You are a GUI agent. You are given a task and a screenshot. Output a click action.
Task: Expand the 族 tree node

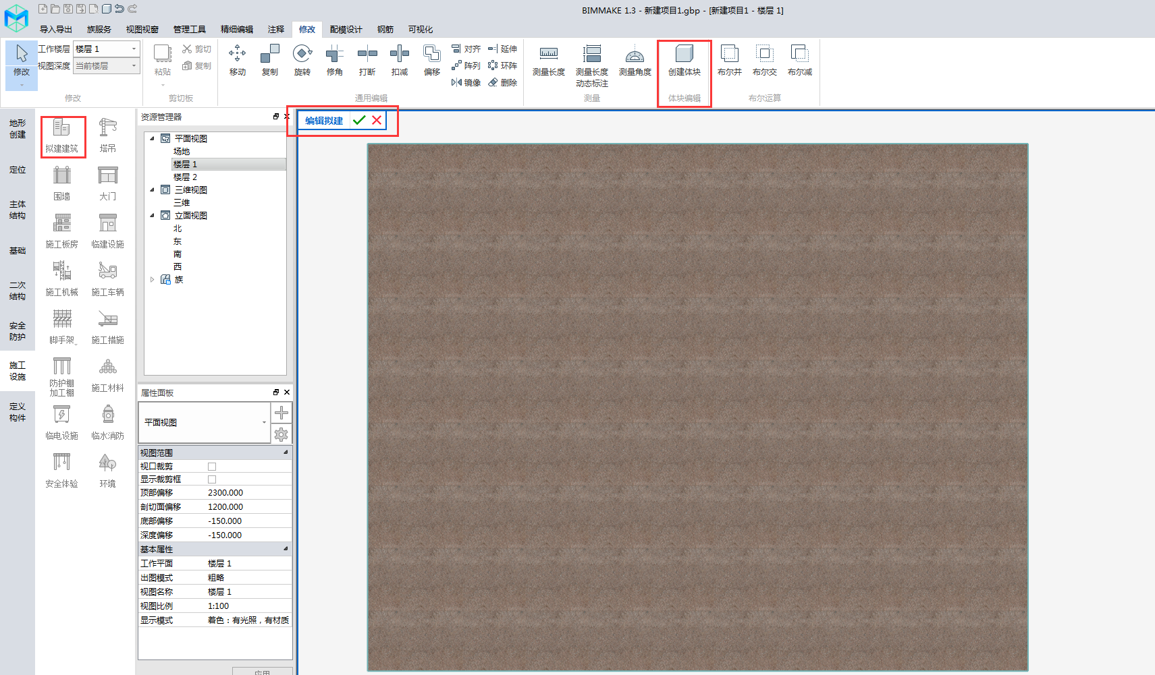152,279
